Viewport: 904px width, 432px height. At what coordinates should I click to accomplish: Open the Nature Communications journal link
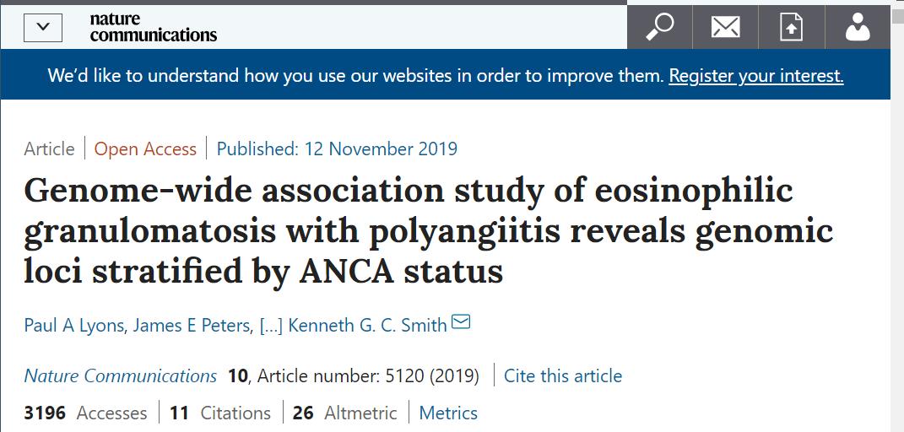tap(120, 375)
